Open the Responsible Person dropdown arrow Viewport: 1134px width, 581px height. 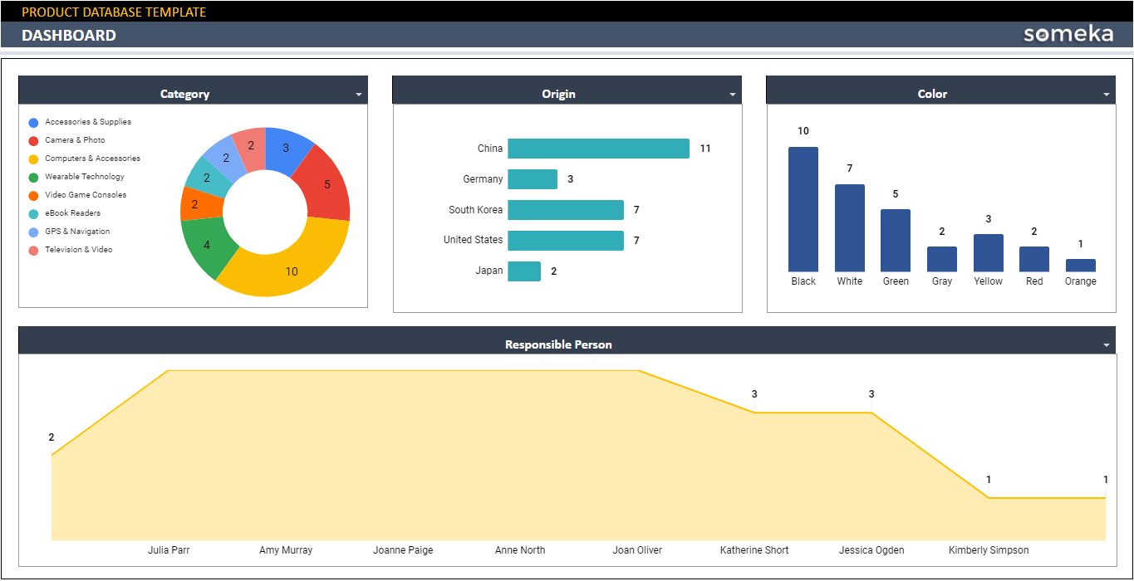(x=1107, y=345)
